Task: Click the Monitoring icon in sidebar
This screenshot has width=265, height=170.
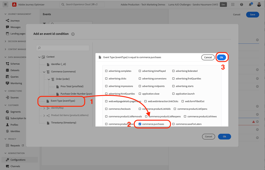Action: coord(7,83)
